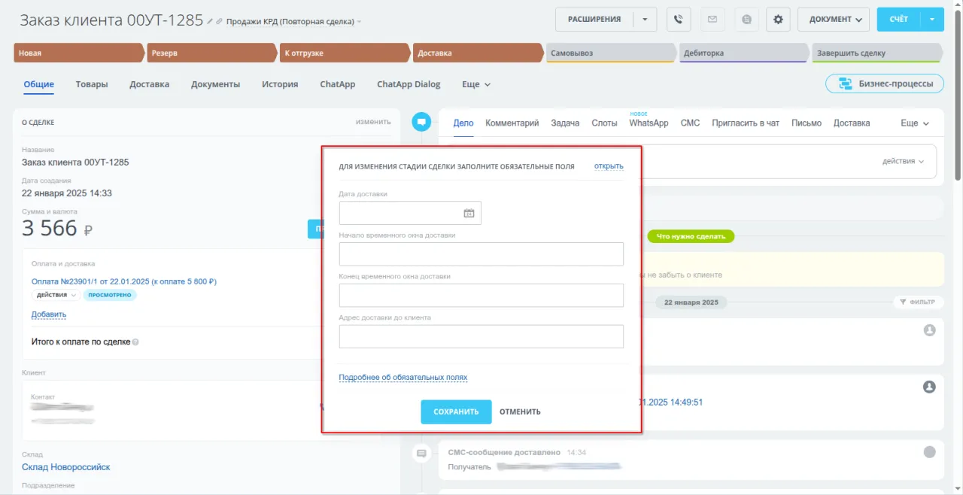Open the Бизнес-процессы button
Screen dimensions: 963x495
[885, 84]
